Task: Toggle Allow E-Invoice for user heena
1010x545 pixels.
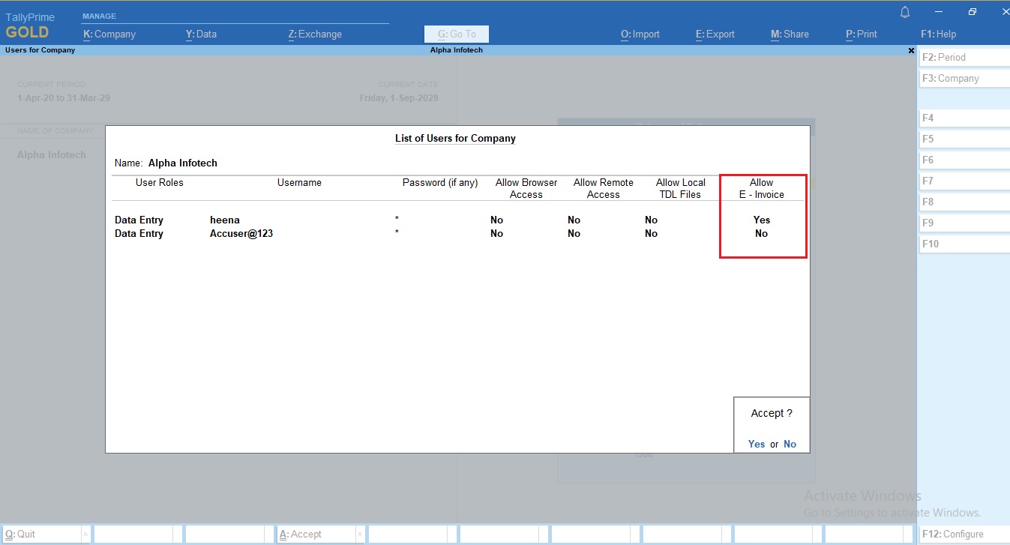Action: pyautogui.click(x=761, y=220)
